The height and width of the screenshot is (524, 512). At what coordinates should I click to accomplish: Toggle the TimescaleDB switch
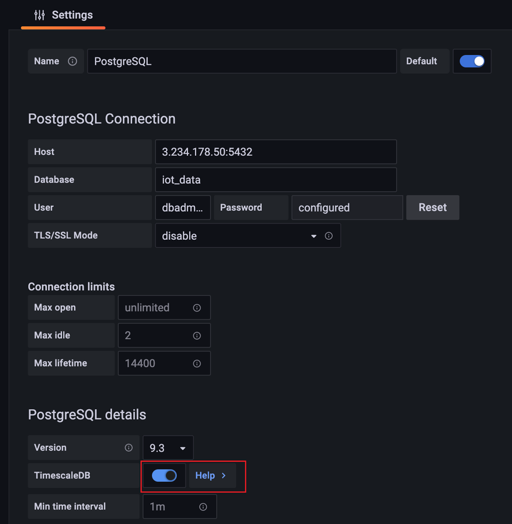tap(164, 476)
